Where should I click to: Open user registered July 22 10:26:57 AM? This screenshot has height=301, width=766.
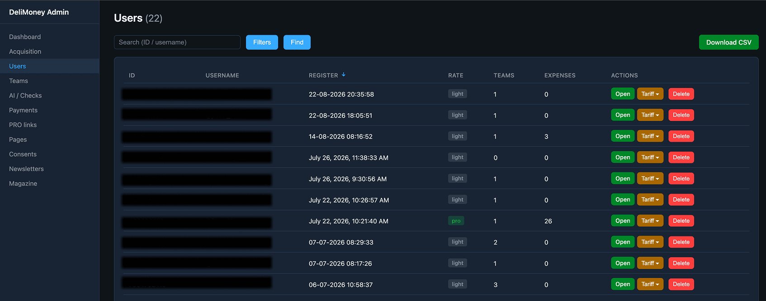click(x=623, y=199)
